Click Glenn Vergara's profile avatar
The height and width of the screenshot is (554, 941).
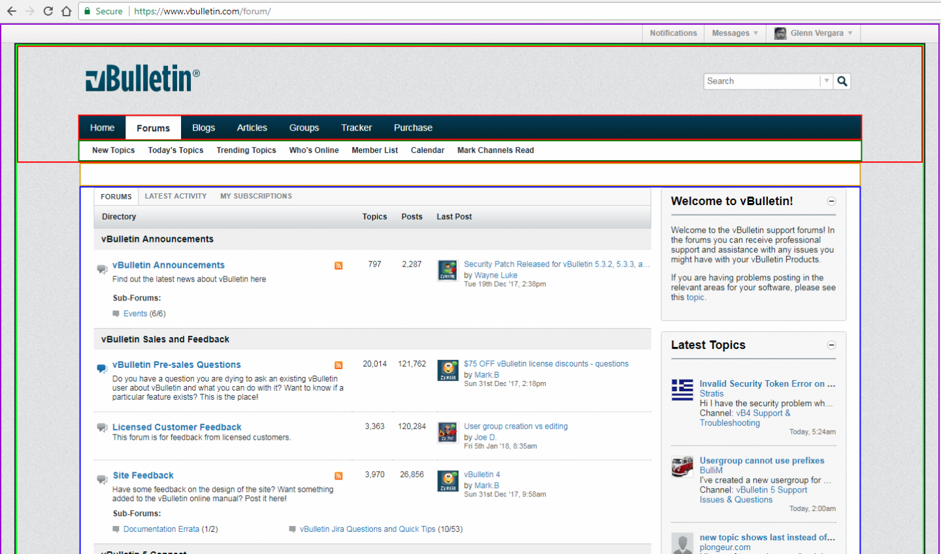click(780, 33)
